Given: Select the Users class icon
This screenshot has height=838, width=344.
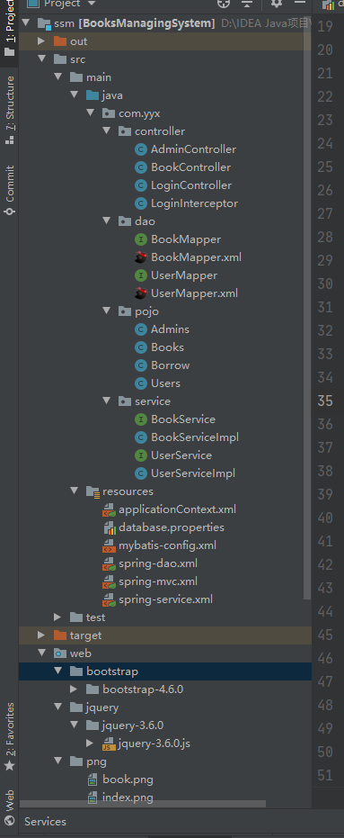Looking at the screenshot, I should pos(141,383).
